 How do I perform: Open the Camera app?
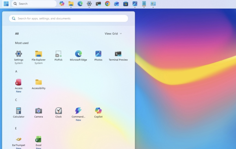tap(39, 113)
